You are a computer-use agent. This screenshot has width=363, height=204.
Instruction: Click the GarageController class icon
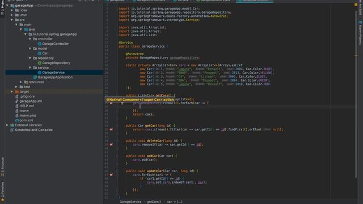tap(40, 44)
